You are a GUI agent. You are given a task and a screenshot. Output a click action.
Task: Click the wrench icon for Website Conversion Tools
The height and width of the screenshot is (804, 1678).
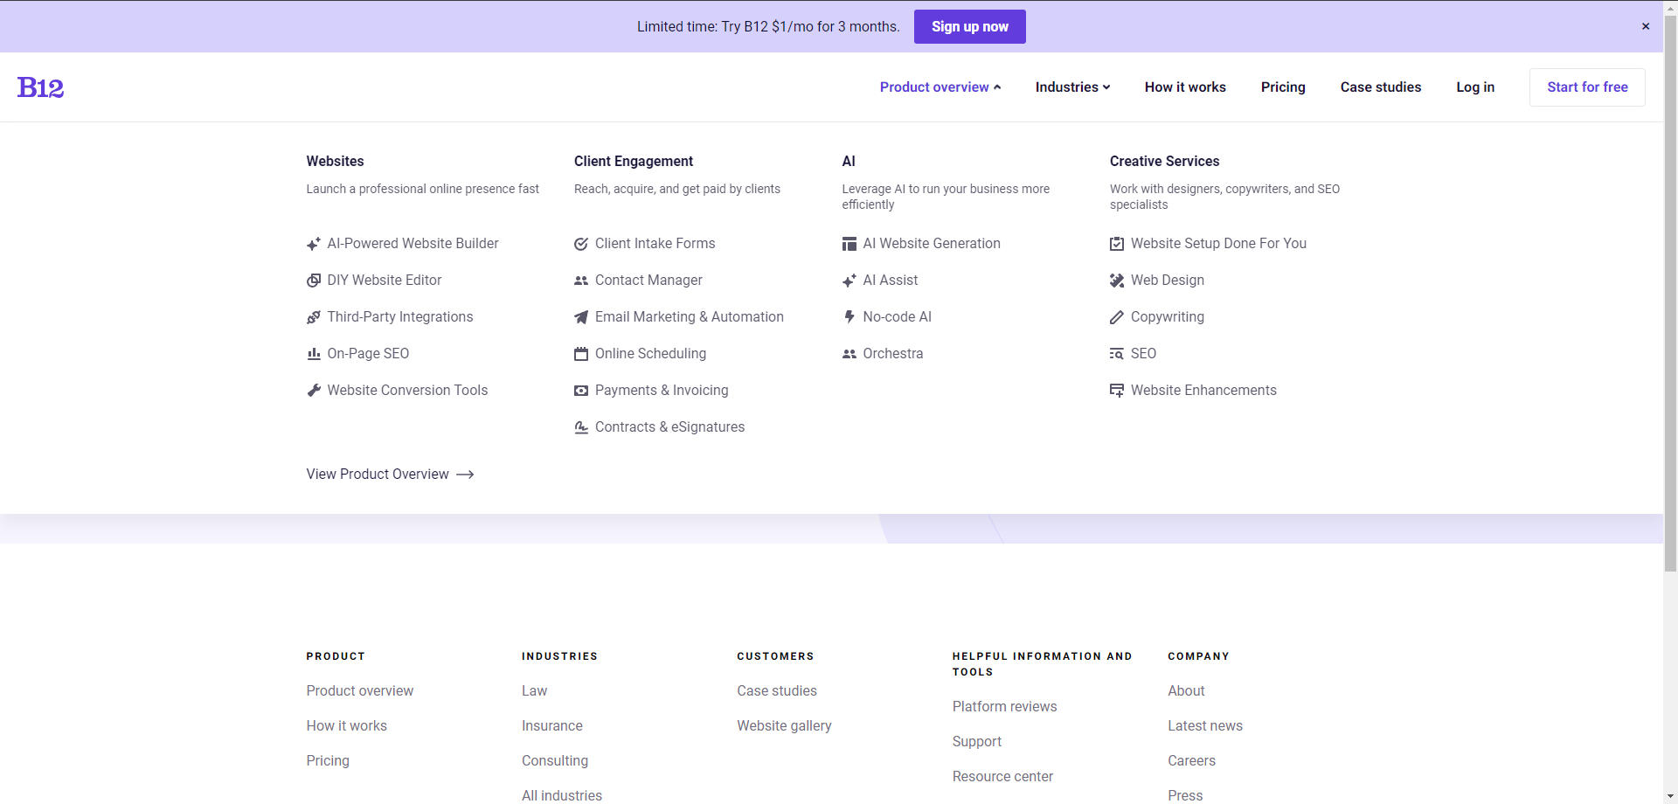tap(314, 391)
